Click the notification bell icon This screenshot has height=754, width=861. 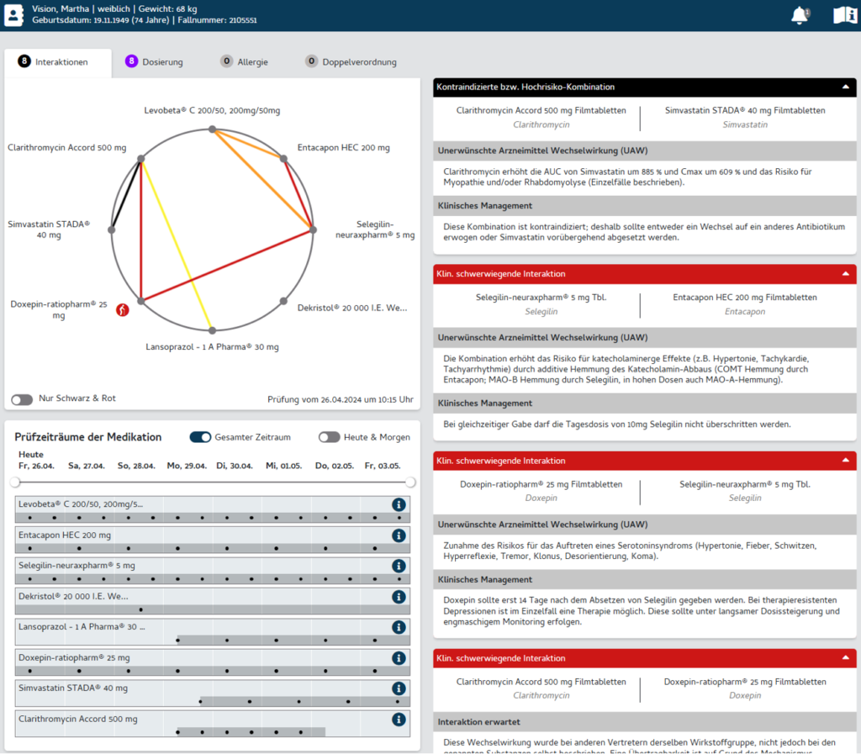pyautogui.click(x=800, y=15)
